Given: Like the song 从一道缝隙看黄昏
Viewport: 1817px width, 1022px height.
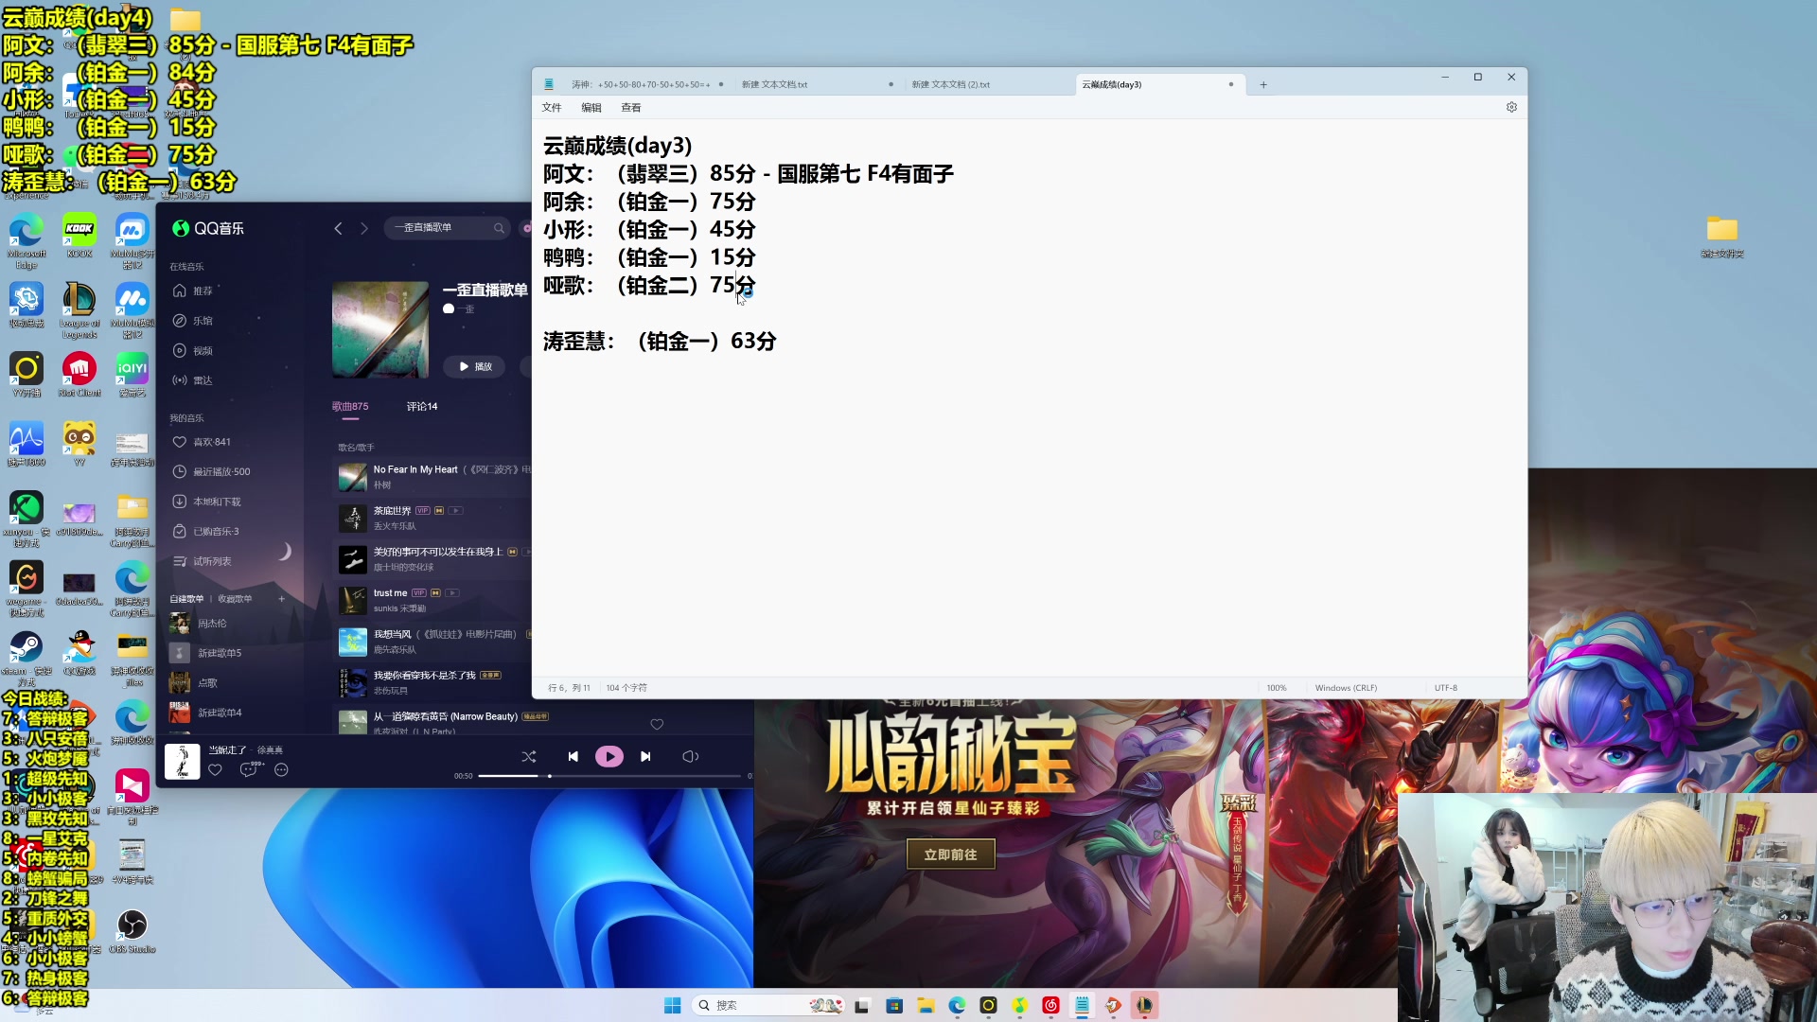Looking at the screenshot, I should pos(657,724).
